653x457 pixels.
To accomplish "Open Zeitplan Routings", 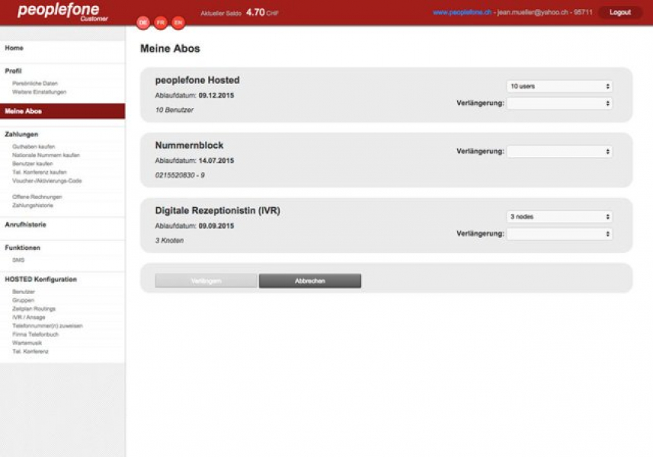I will click(34, 308).
